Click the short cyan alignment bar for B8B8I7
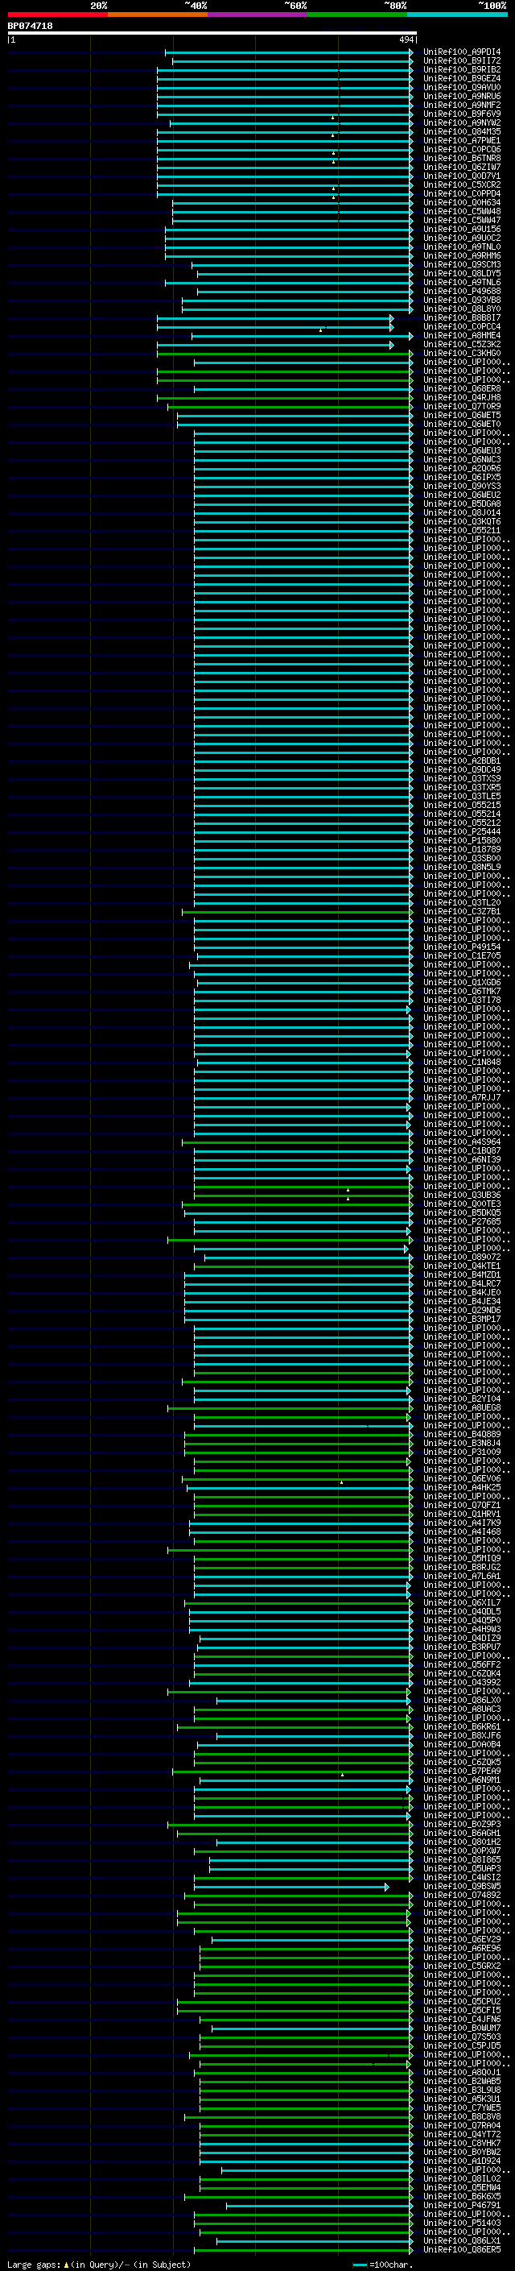Screen dimensions: 515x2271 275,318
